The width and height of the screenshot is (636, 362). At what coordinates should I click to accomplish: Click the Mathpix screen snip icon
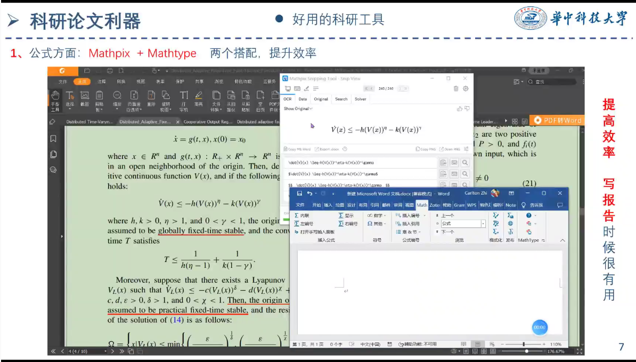tap(288, 89)
